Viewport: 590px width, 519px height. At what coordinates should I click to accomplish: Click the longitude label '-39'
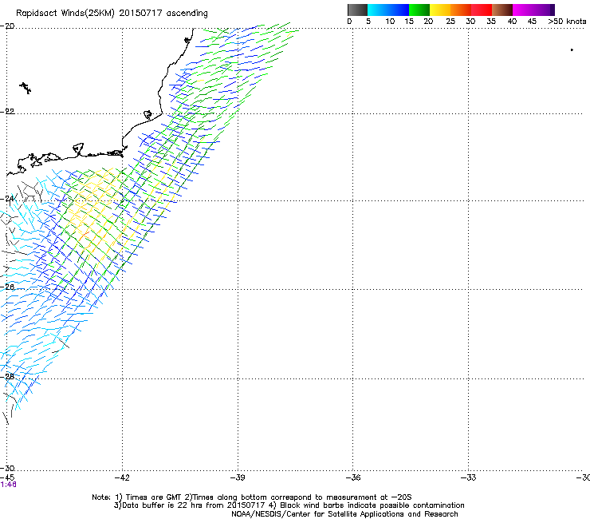click(238, 477)
